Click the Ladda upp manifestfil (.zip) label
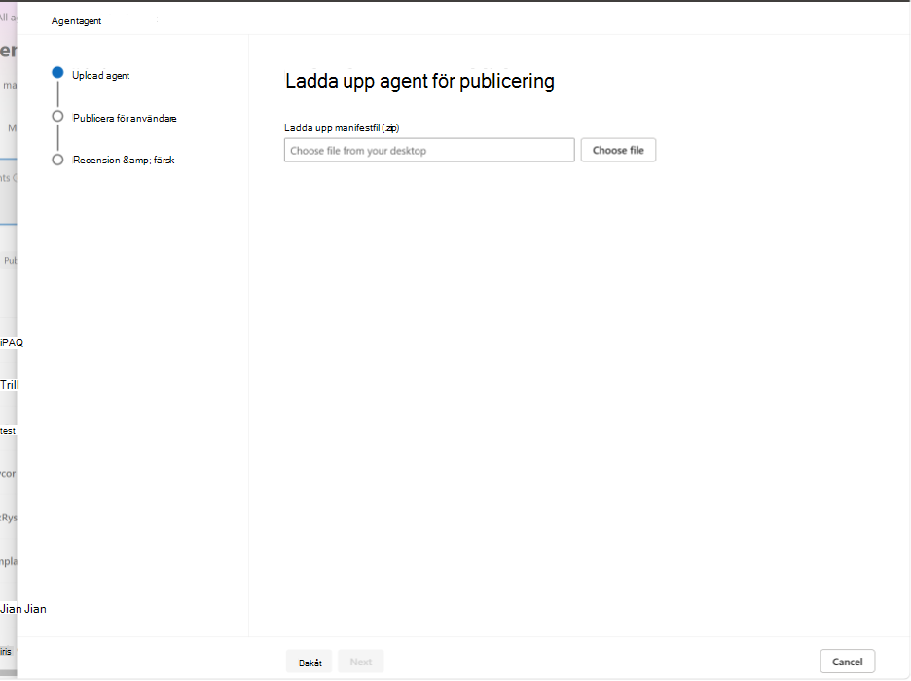Viewport: 911px width, 681px height. click(x=342, y=127)
